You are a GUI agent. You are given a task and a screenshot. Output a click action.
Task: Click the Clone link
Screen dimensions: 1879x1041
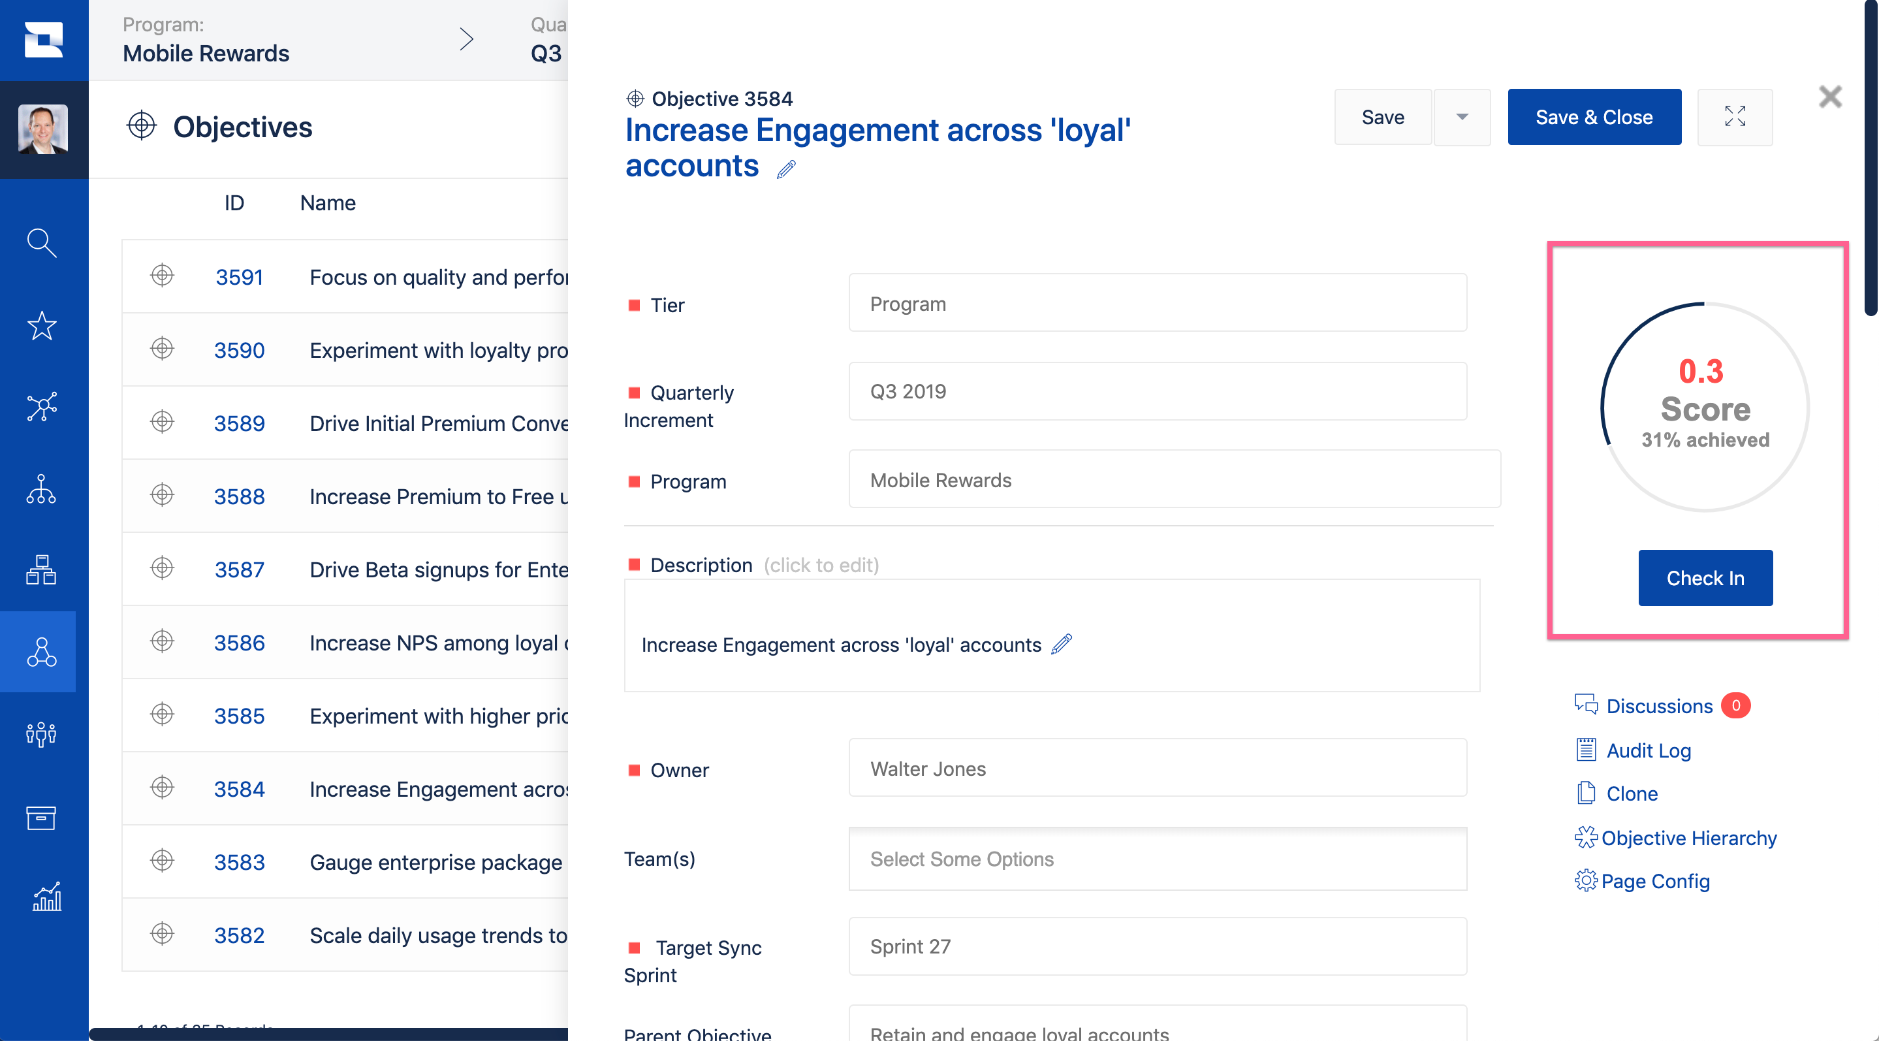1632,793
